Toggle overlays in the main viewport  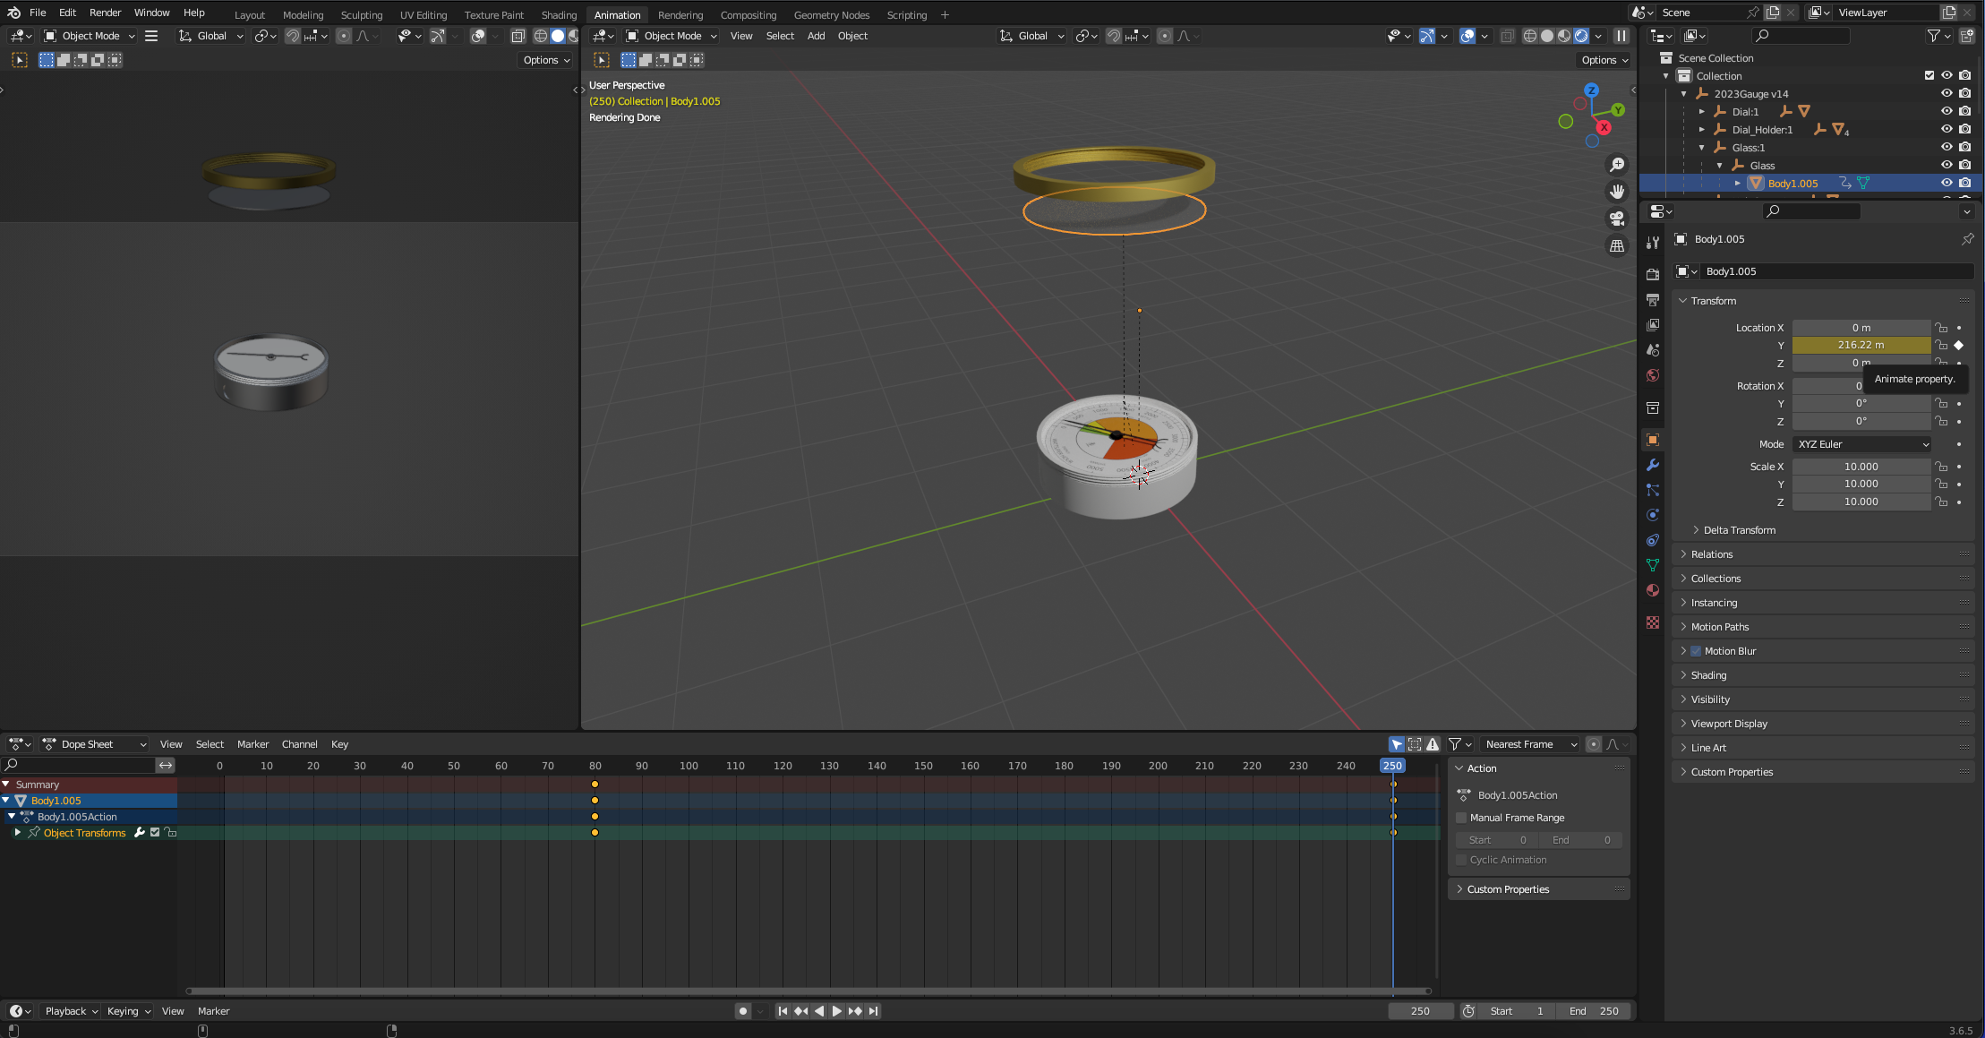tap(1467, 36)
